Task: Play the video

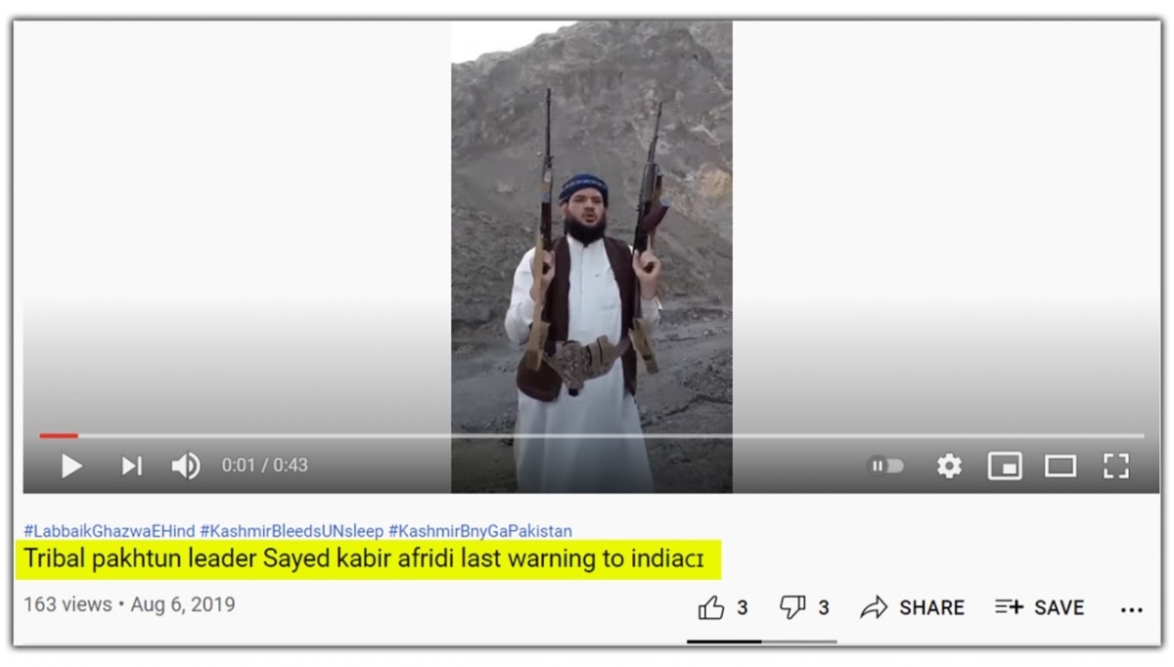Action: point(71,466)
